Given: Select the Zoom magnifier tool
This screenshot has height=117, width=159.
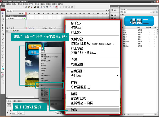Looking at the screenshot, I should pyautogui.click(x=3, y=58).
